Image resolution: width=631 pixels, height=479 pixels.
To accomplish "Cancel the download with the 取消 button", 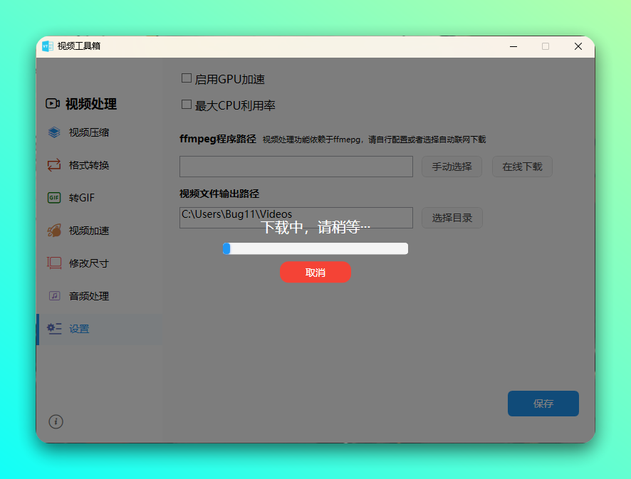I will pos(315,273).
